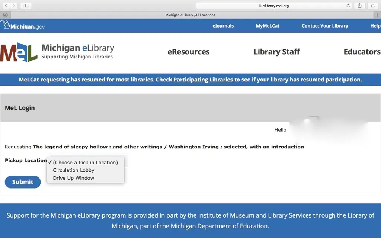The height and width of the screenshot is (238, 381).
Task: Click the Supporting Michigan Libraries tagline
Action: (77, 57)
